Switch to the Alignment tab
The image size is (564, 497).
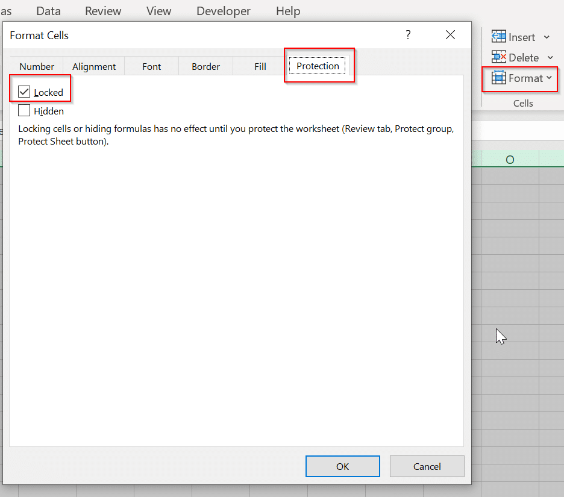pos(93,66)
